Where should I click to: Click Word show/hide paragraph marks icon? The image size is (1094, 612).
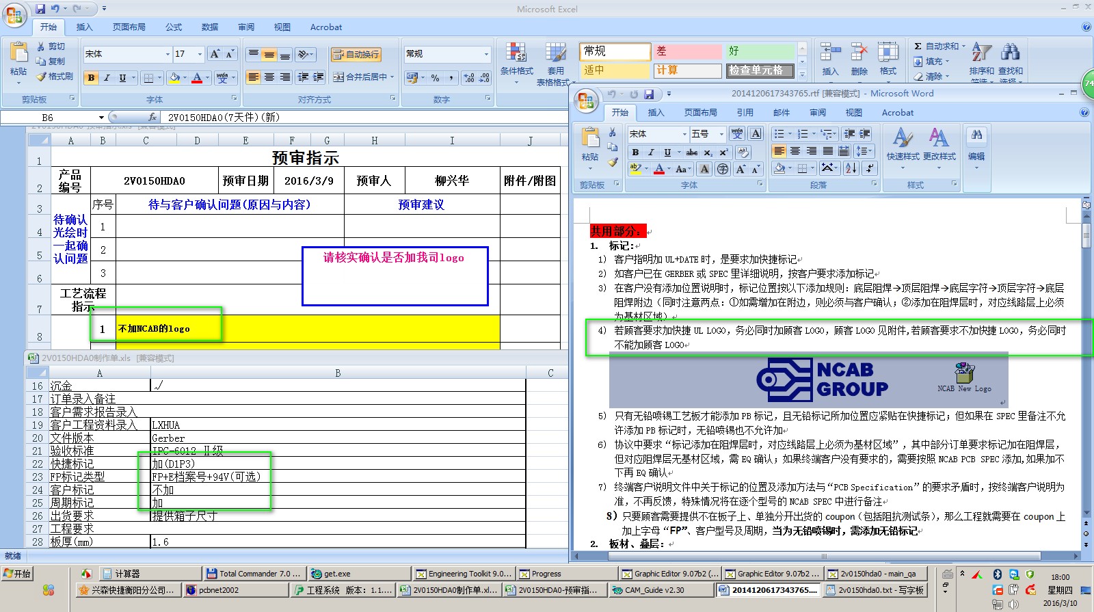[x=869, y=168]
